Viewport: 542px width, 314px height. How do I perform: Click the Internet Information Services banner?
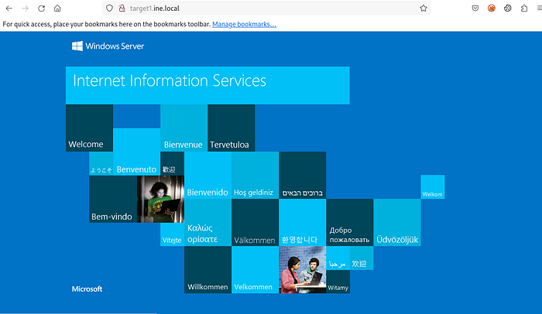(x=208, y=85)
